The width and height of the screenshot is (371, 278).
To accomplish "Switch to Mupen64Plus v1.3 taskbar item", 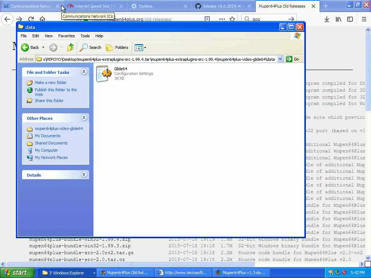I will coord(241,273).
